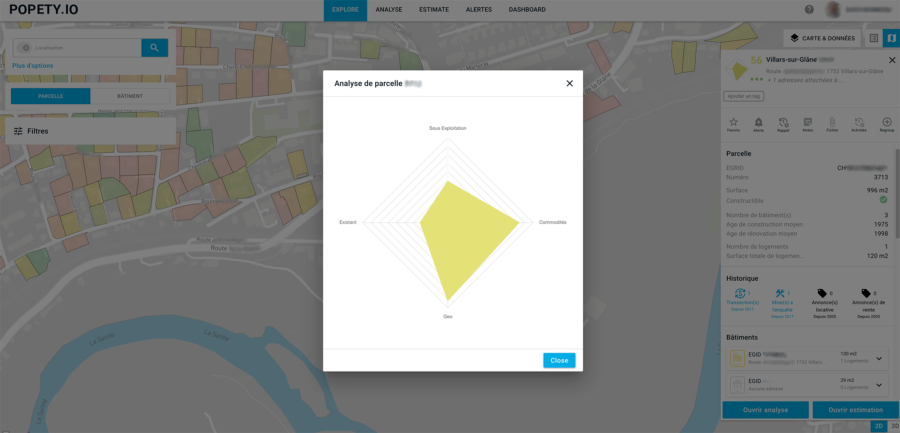Switch to 3D map view
The width and height of the screenshot is (900, 433).
click(895, 426)
